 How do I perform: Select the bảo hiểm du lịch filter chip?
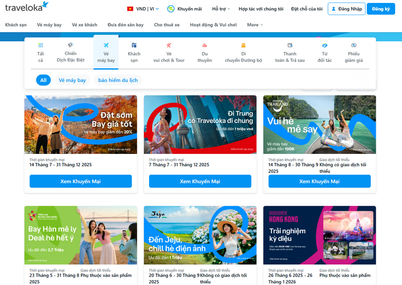pos(118,80)
